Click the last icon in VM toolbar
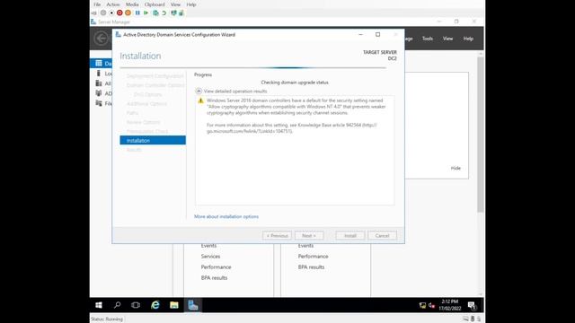The image size is (575, 323). point(181,13)
